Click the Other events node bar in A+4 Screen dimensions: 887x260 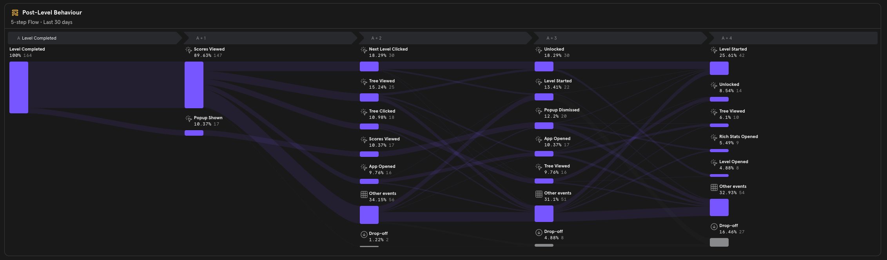719,207
